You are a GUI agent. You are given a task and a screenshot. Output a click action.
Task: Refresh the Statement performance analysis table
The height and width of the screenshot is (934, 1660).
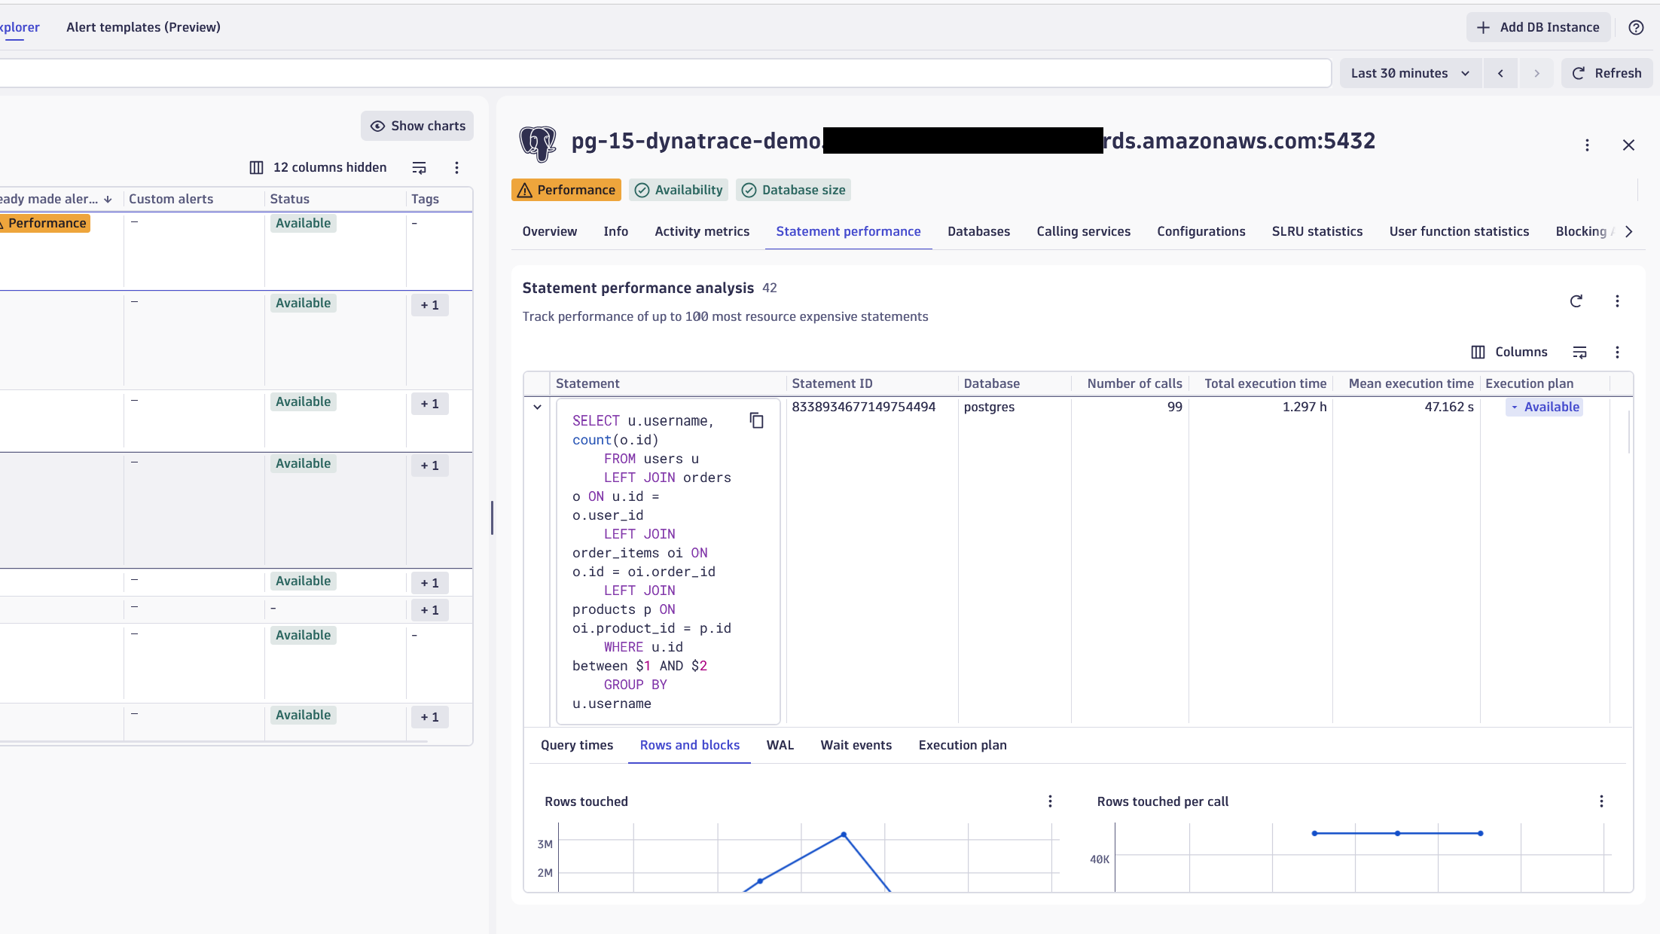click(x=1576, y=301)
